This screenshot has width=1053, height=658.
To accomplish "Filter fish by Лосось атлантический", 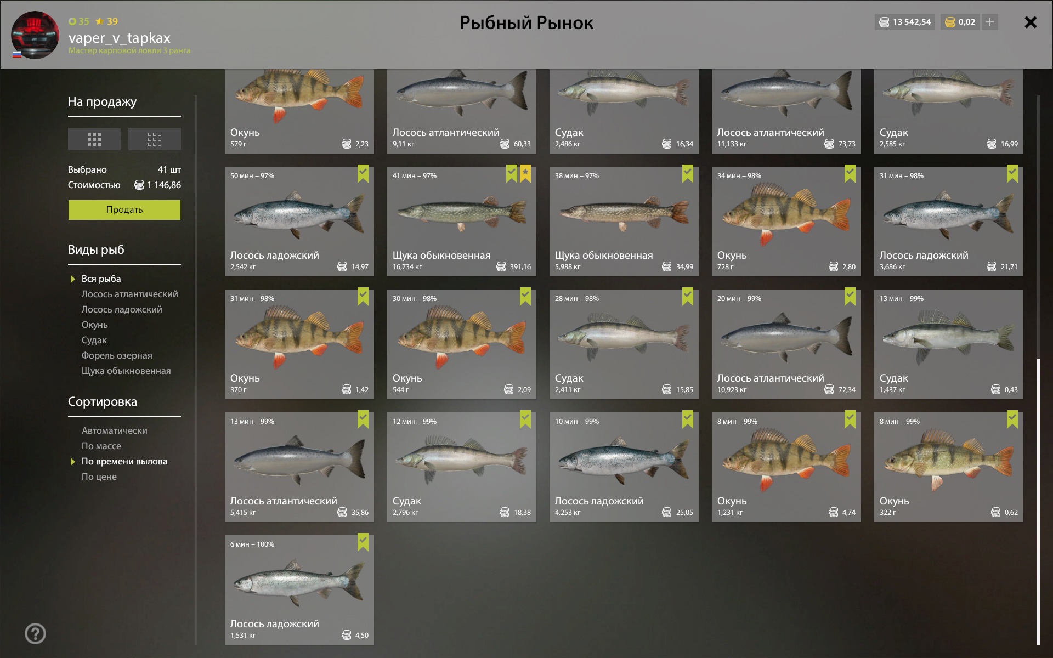I will [130, 294].
